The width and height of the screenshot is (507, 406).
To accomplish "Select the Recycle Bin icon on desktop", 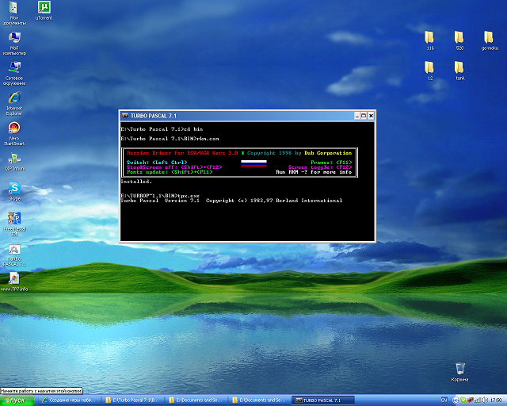I will [460, 368].
